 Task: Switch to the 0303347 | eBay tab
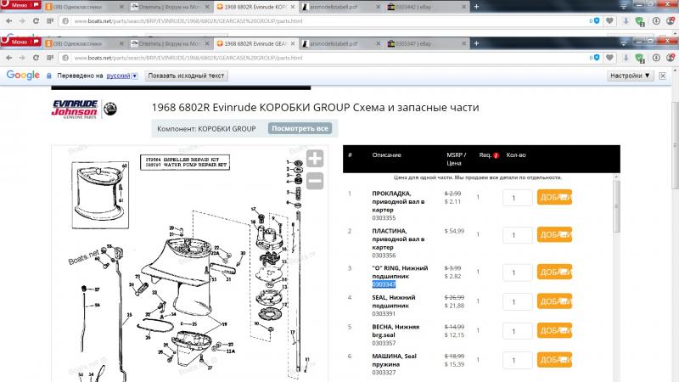[x=416, y=42]
